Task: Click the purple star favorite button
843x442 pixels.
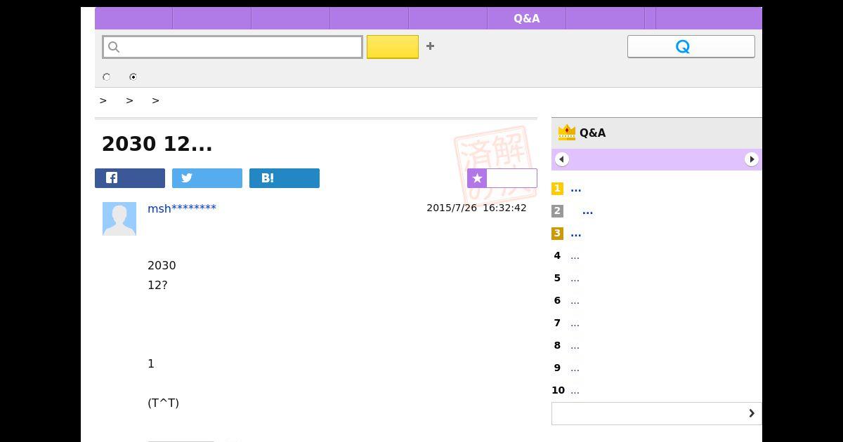Action: point(502,178)
